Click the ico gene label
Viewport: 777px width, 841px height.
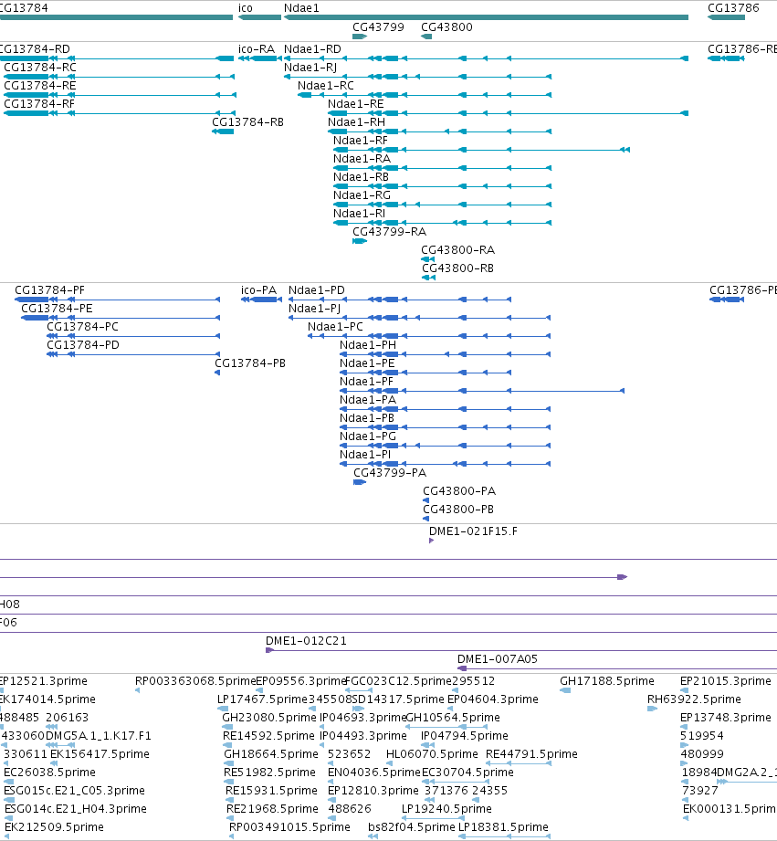click(245, 8)
